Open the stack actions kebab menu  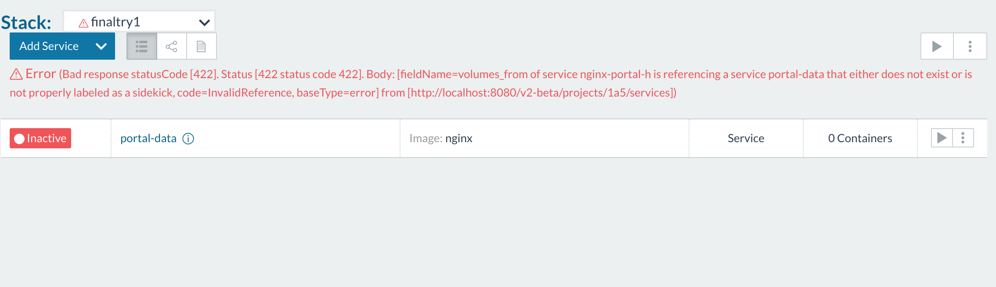click(x=971, y=46)
